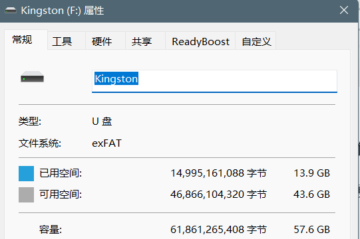
Task: Click the 已用空间 label
Action: (61, 173)
